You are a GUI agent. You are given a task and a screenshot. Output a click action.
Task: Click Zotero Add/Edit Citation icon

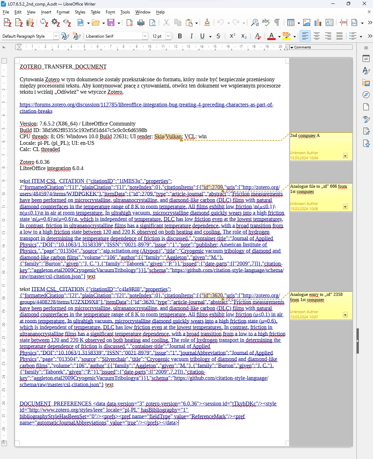tap(8, 23)
